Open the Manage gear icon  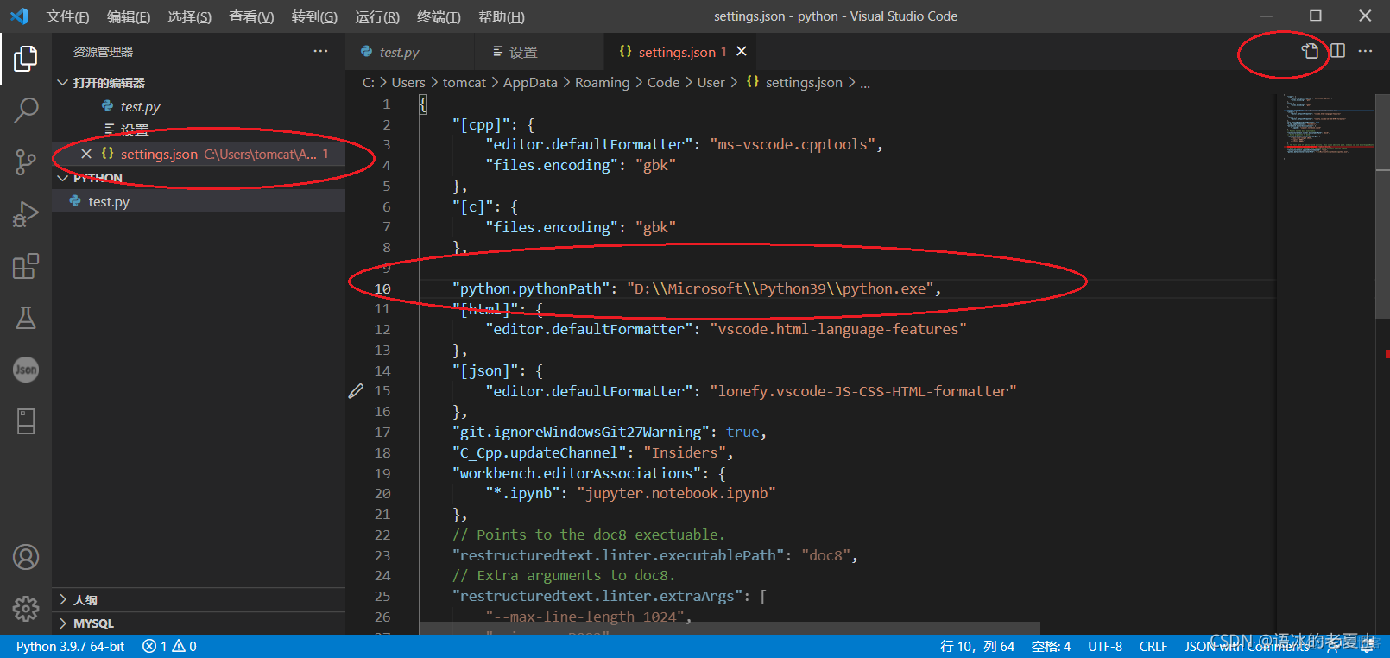click(x=26, y=609)
